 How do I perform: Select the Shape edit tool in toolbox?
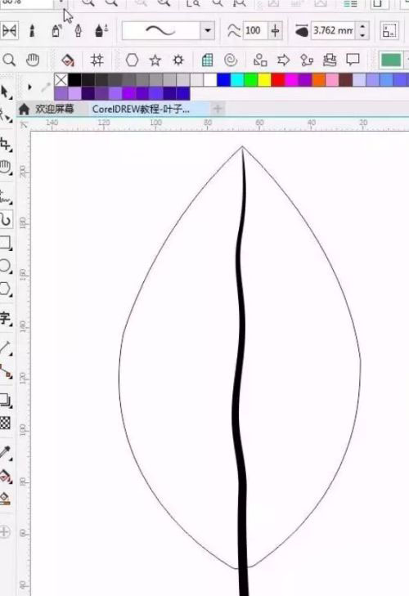[x=6, y=115]
